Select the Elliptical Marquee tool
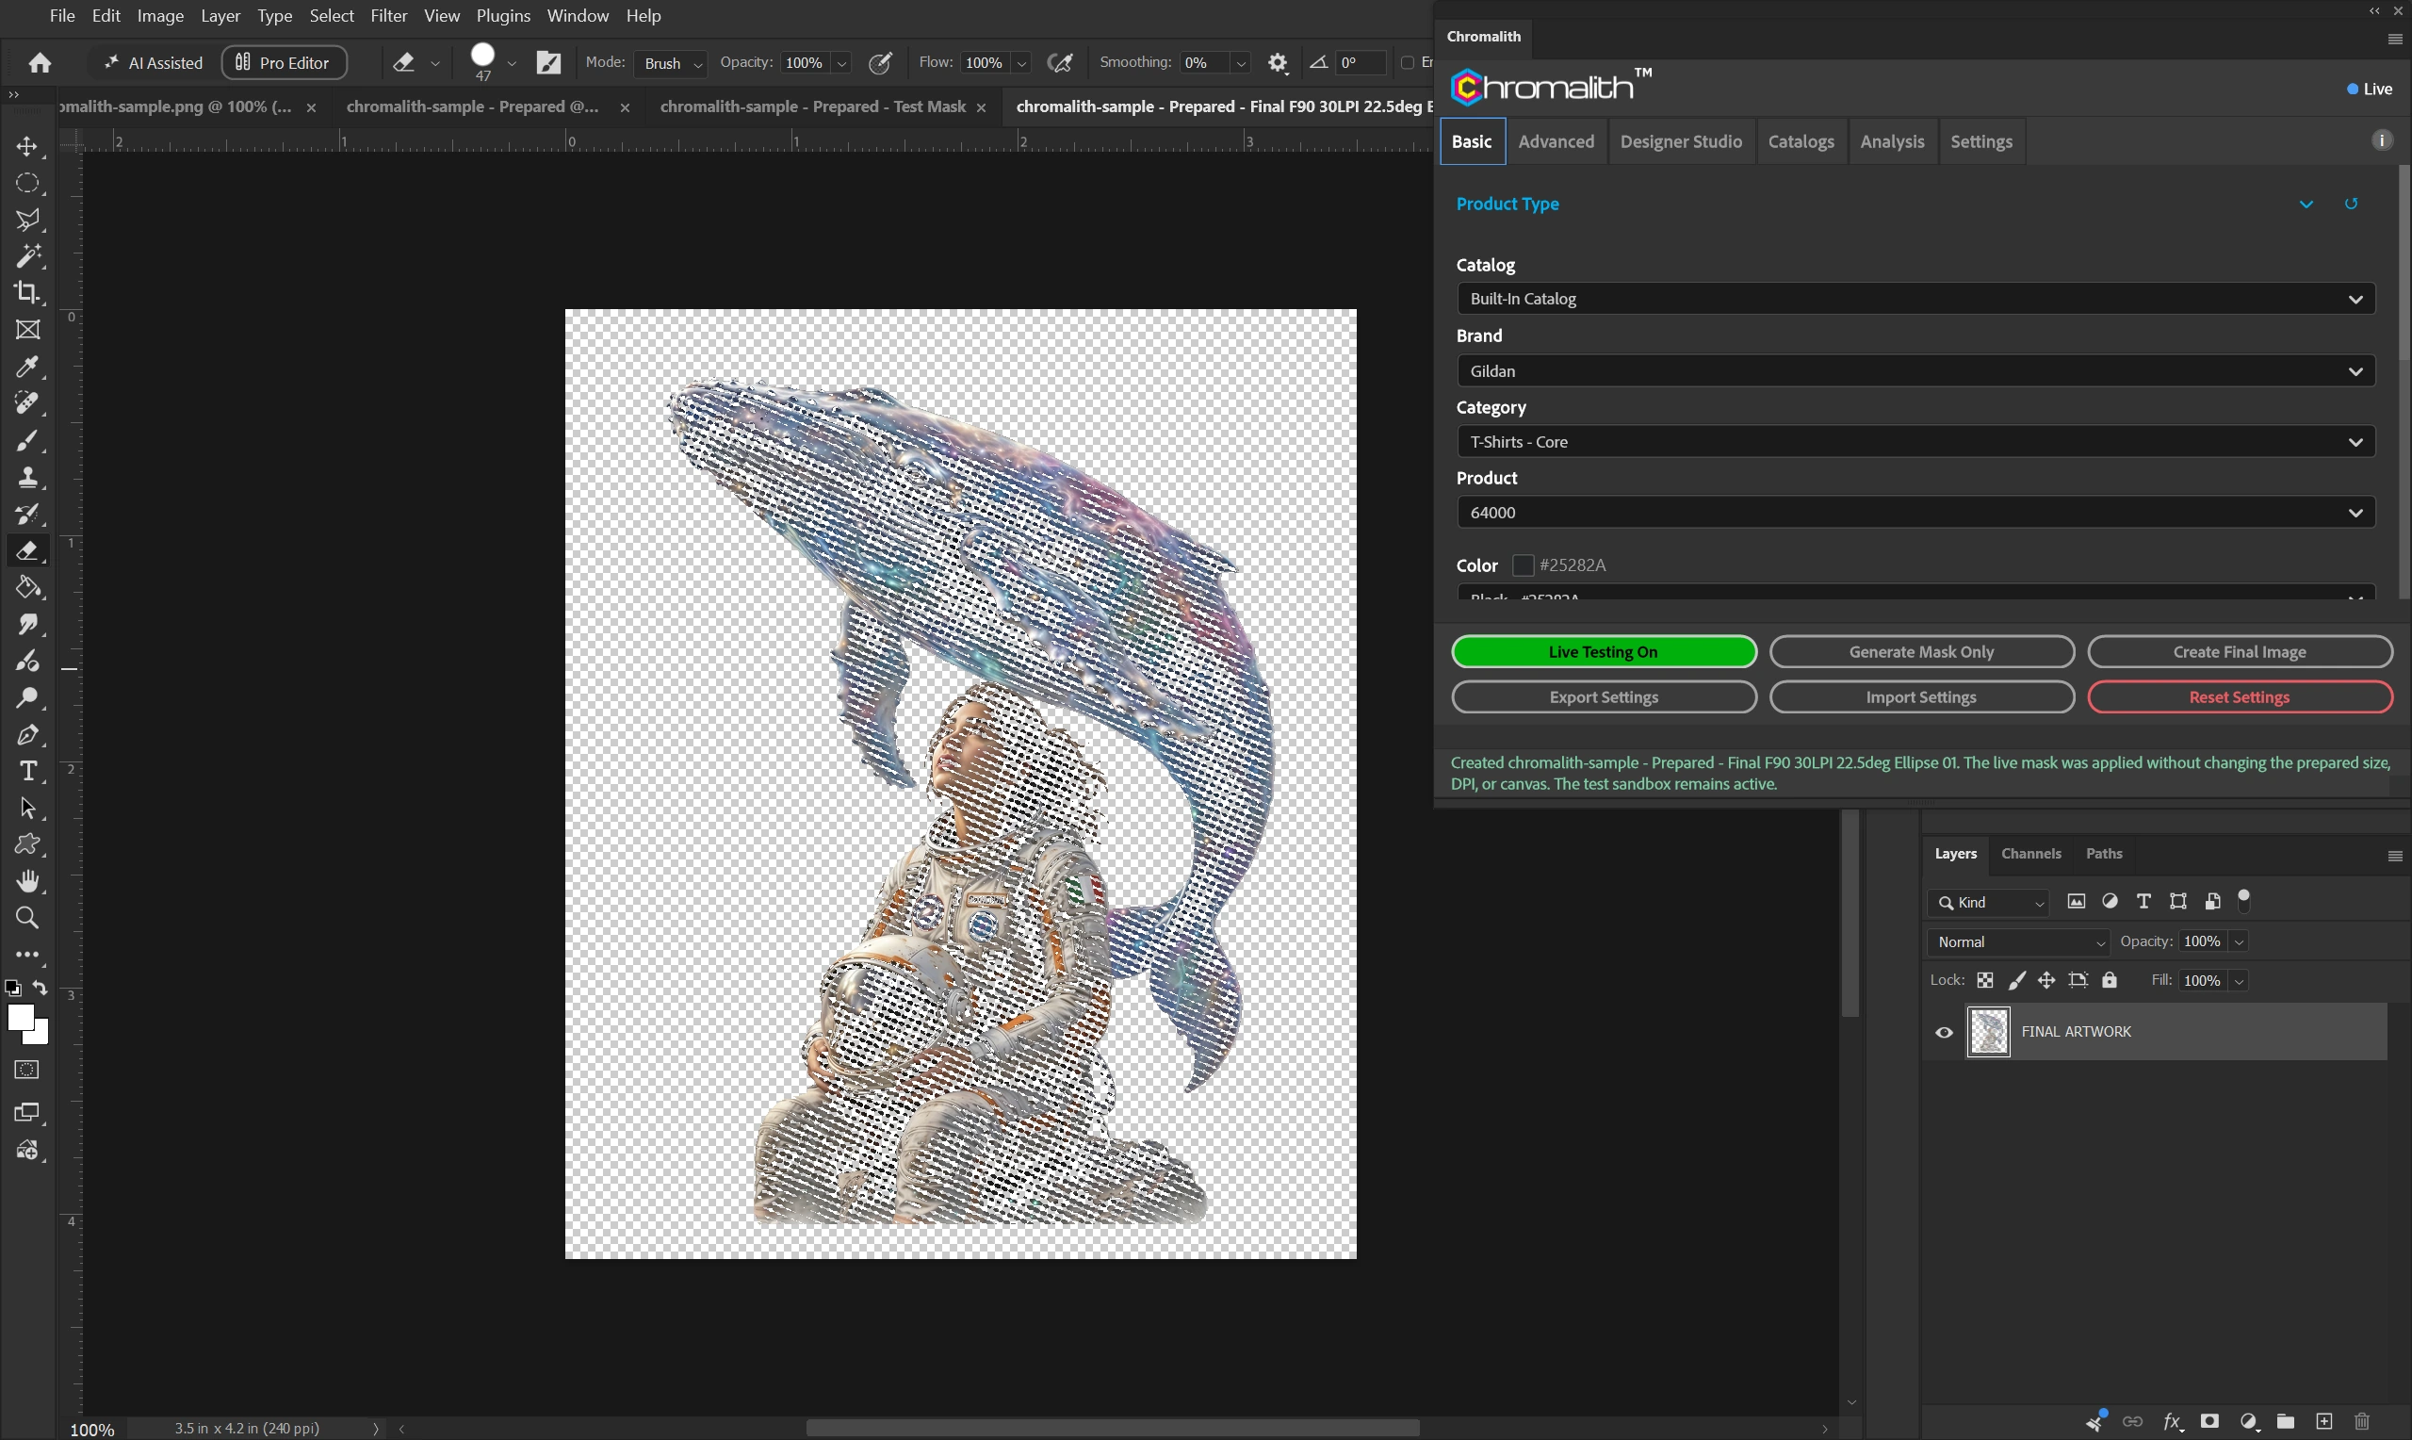 (x=27, y=184)
